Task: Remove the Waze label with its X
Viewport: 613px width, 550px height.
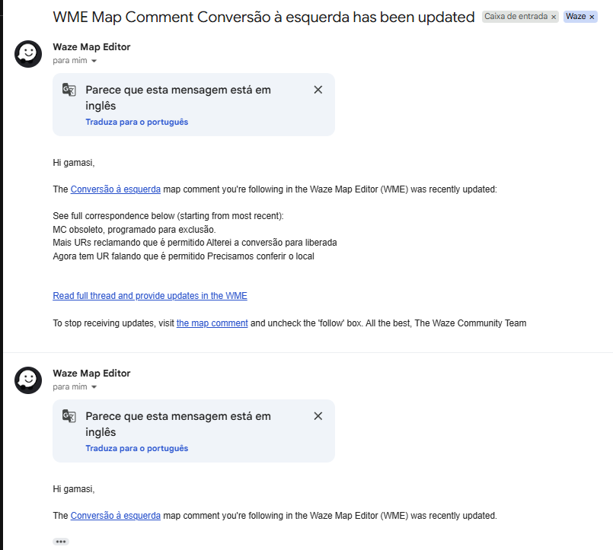Action: point(592,17)
